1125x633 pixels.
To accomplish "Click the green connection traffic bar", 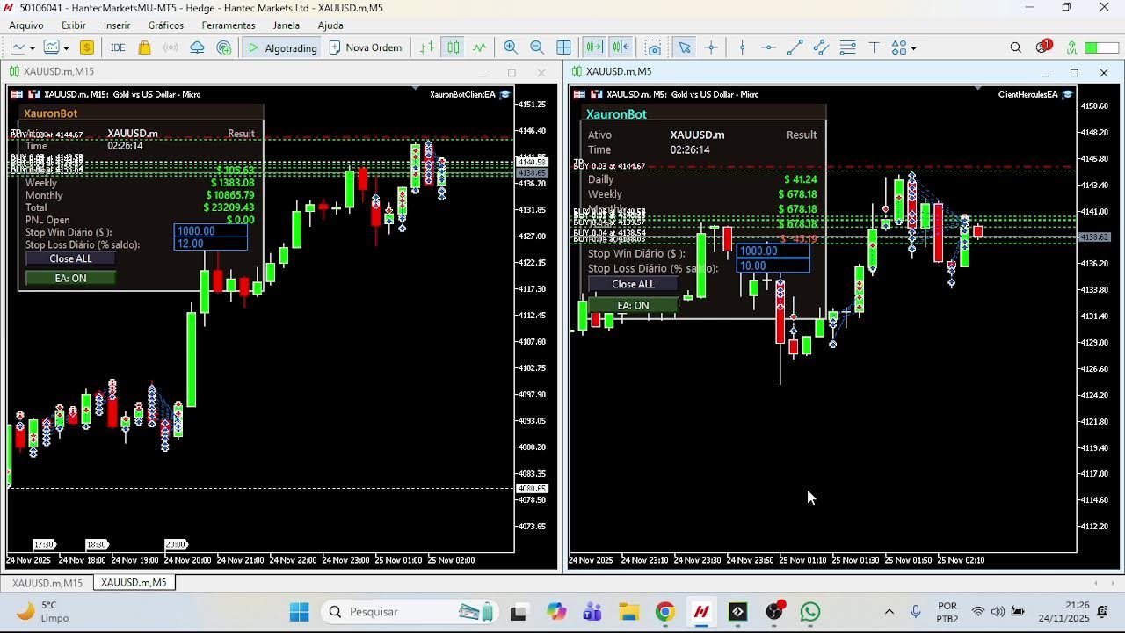I will (1101, 47).
